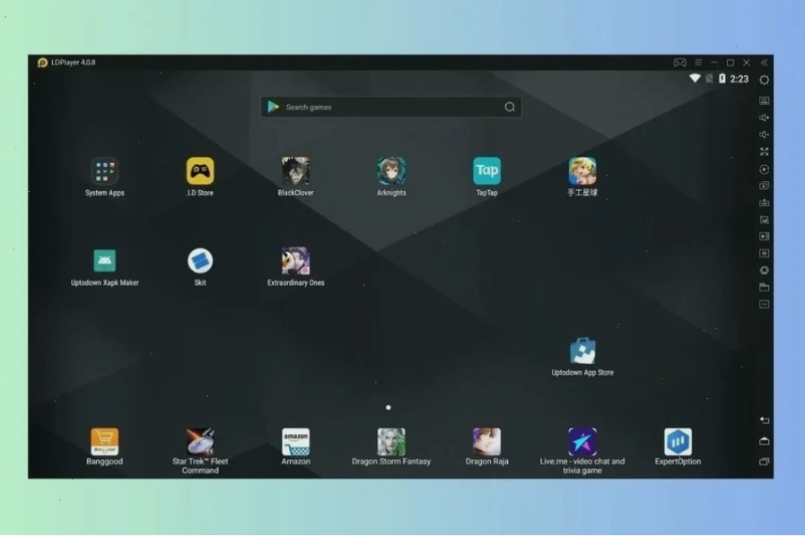805x537 pixels.
Task: Open the shared folder icon in the sidebar
Action: (x=765, y=287)
